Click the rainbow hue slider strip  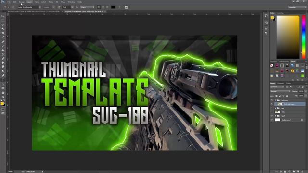(x=304, y=37)
